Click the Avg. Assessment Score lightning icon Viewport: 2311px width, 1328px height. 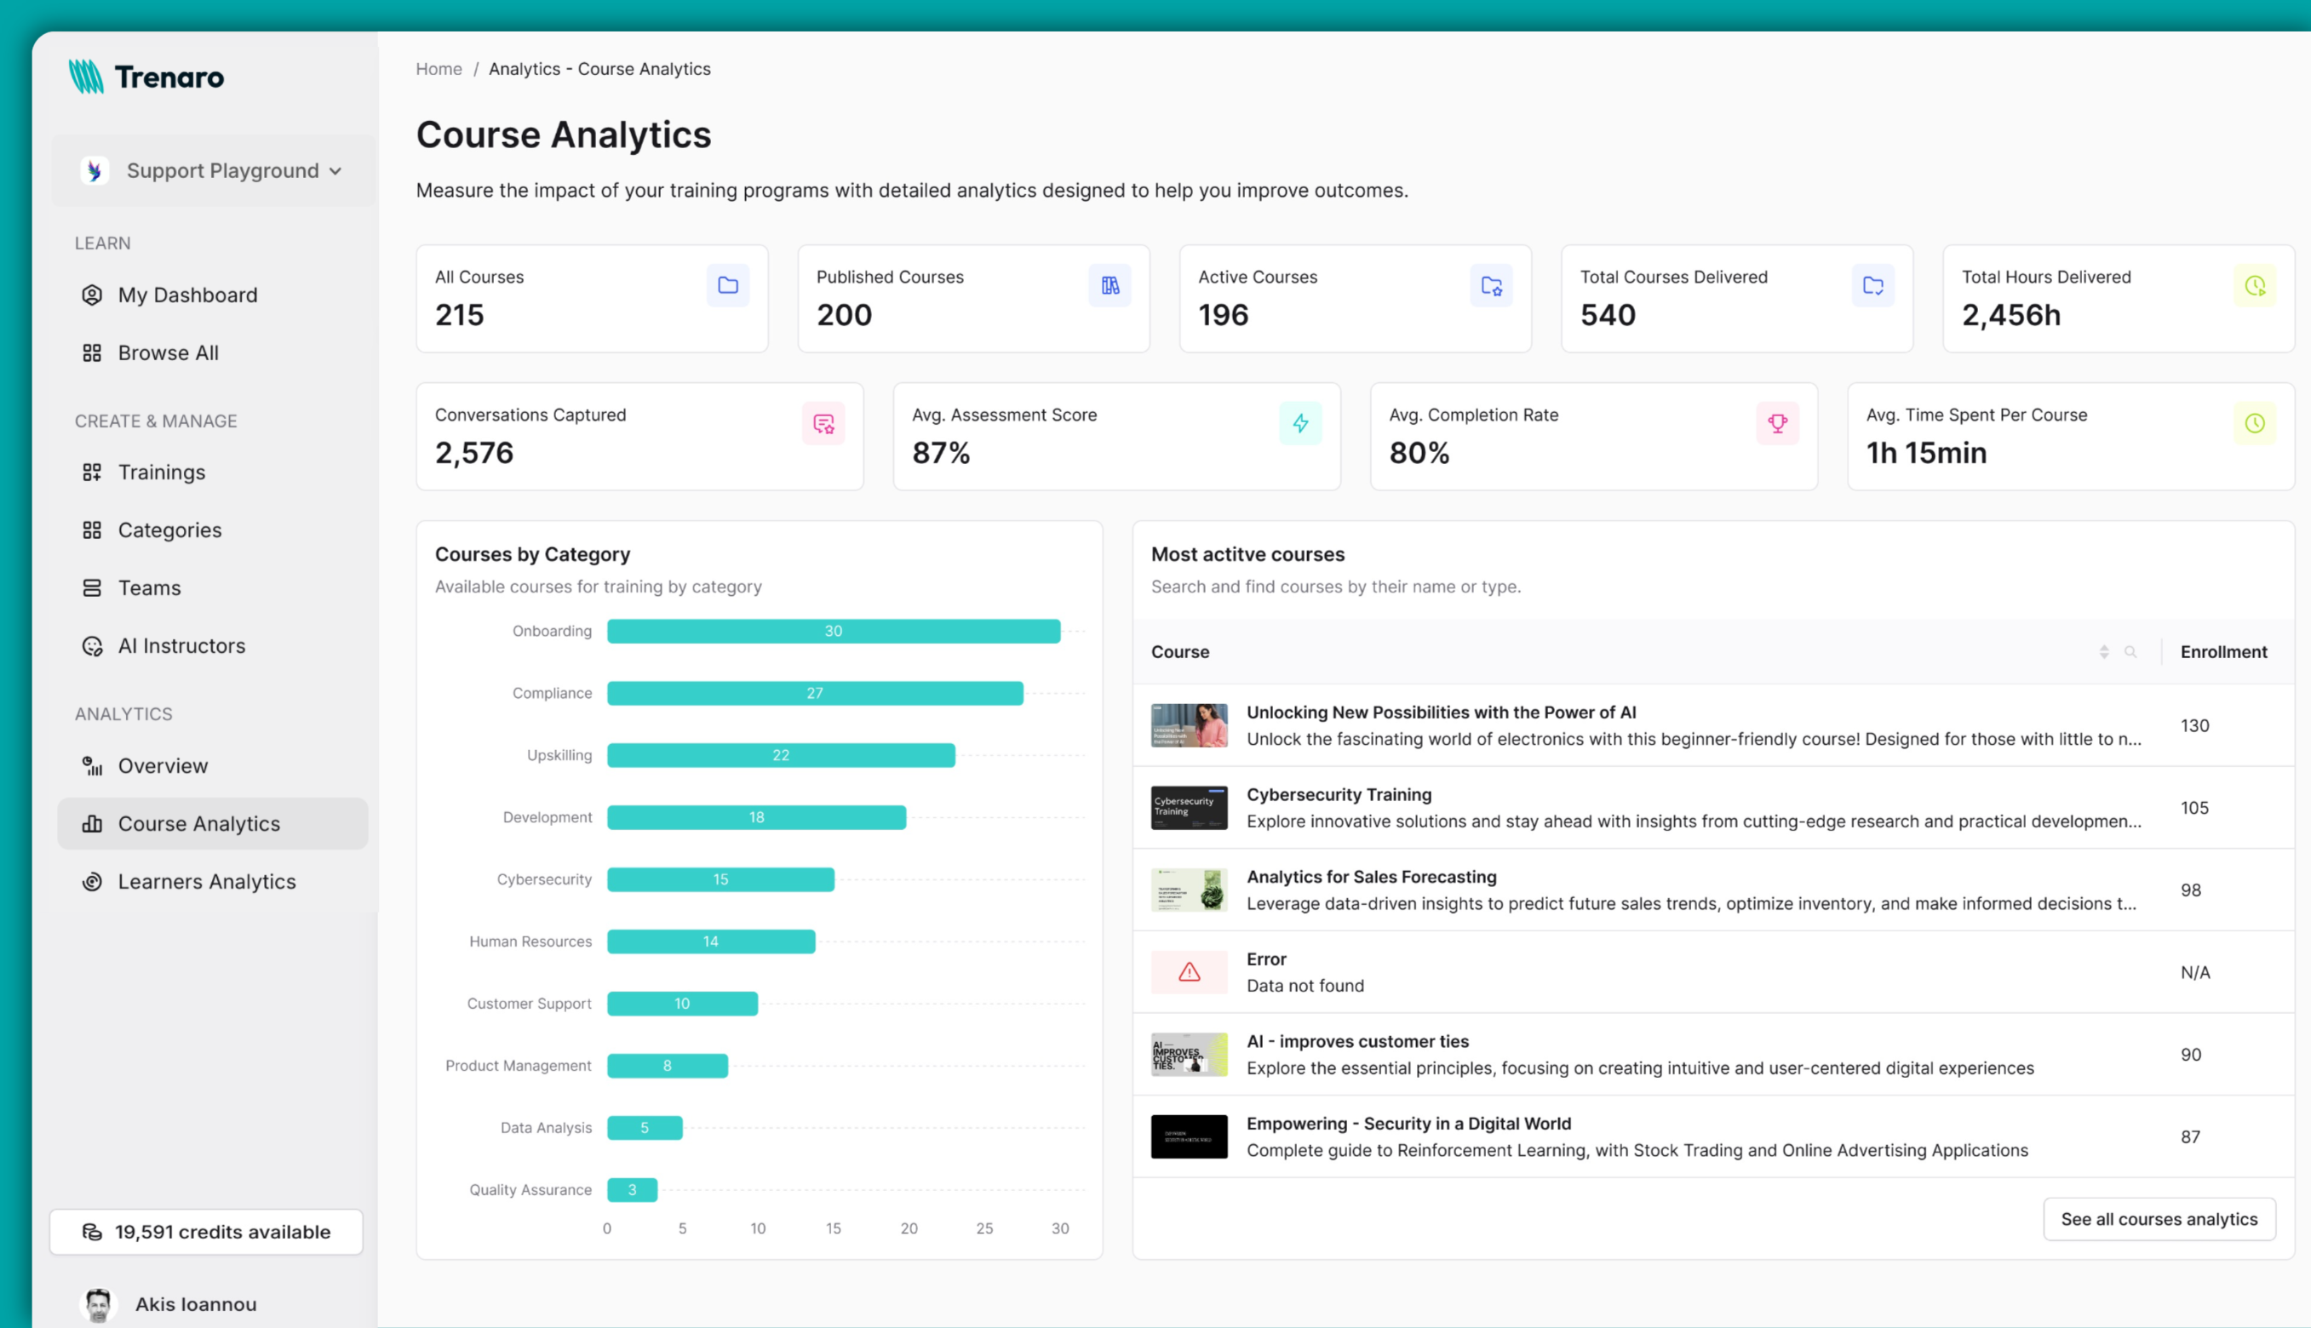point(1300,423)
